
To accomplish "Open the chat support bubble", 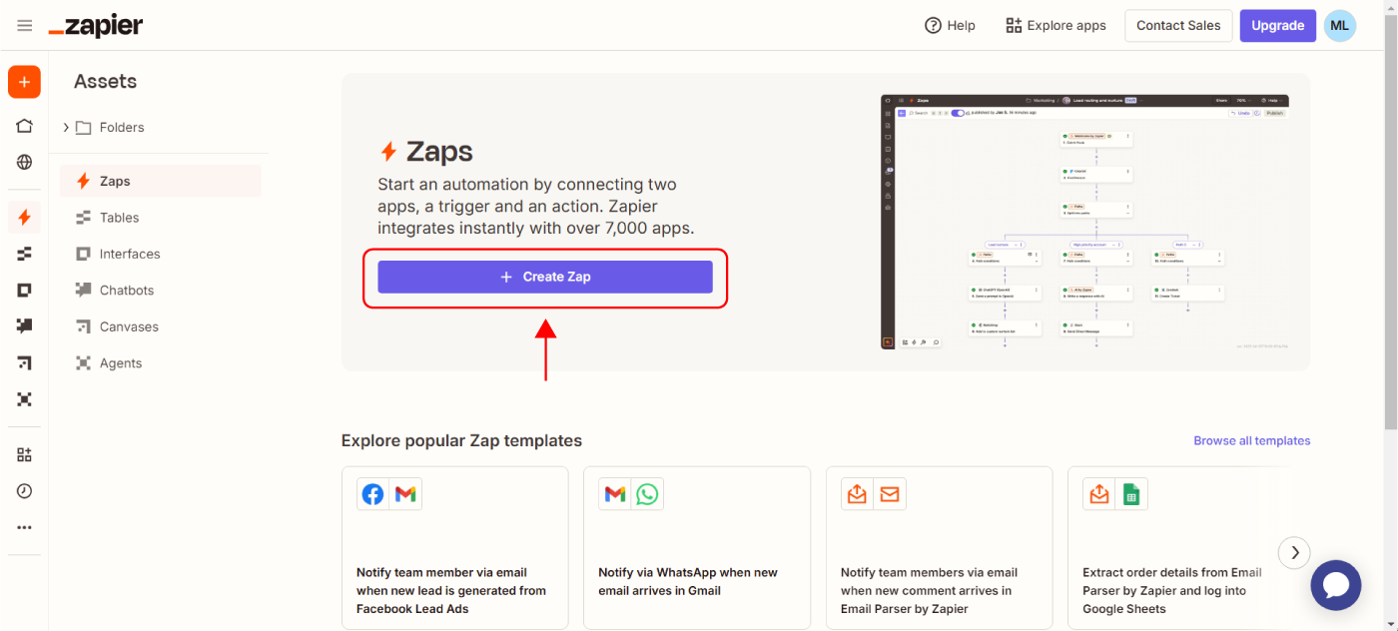I will click(1335, 585).
